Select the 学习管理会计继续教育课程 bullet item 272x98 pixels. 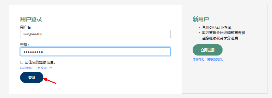pos(222,33)
